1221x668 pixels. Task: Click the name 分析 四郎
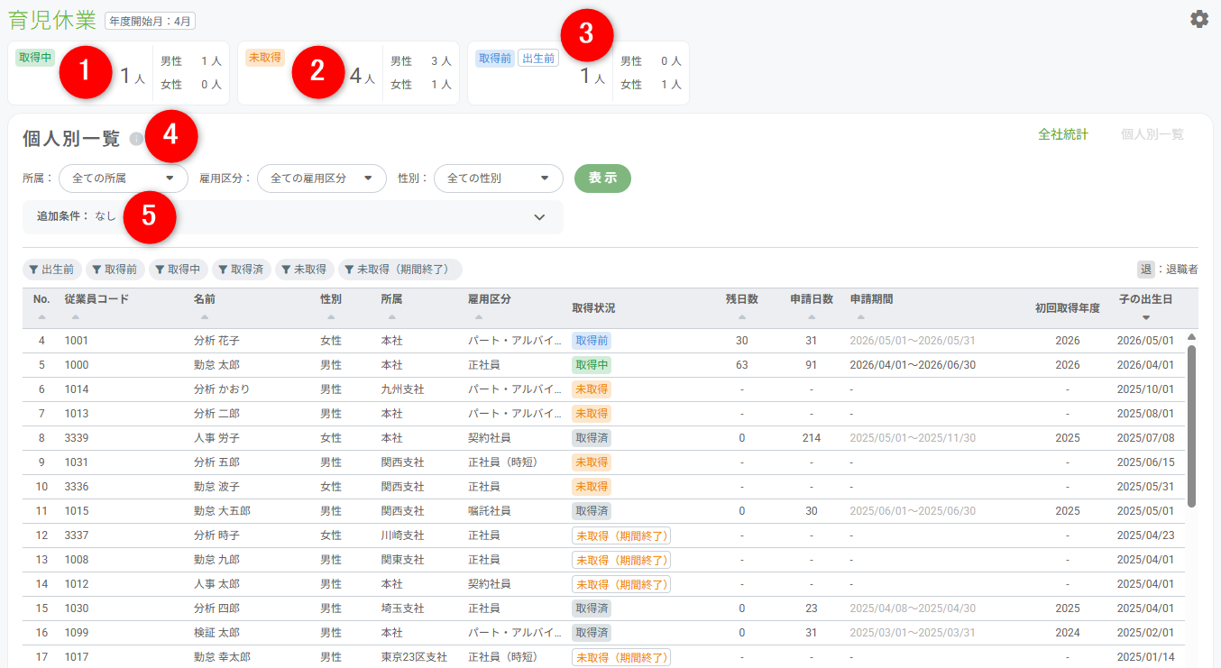coord(216,609)
